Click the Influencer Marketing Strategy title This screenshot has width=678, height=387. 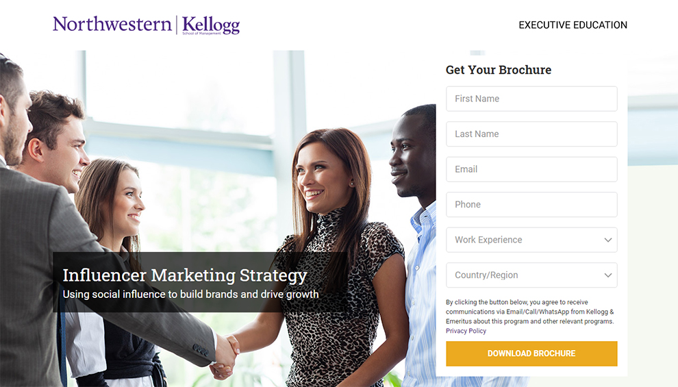(x=185, y=275)
